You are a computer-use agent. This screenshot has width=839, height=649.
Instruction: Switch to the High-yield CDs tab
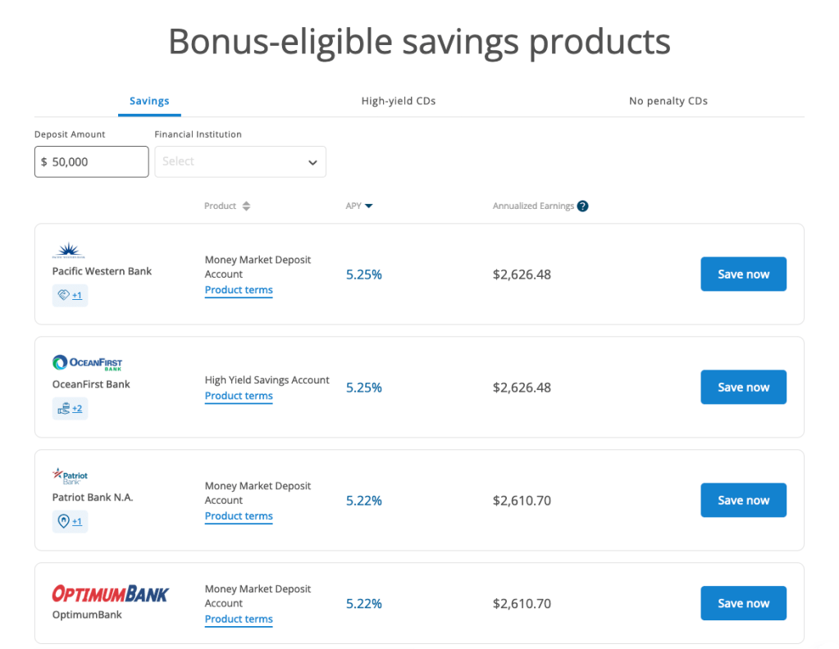pyautogui.click(x=399, y=101)
